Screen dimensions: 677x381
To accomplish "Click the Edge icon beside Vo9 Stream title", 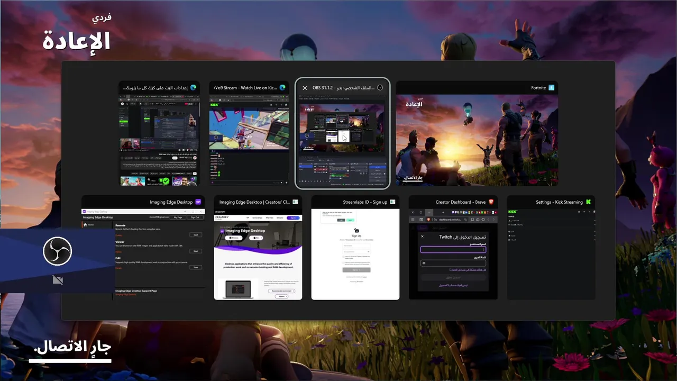I will coord(283,88).
